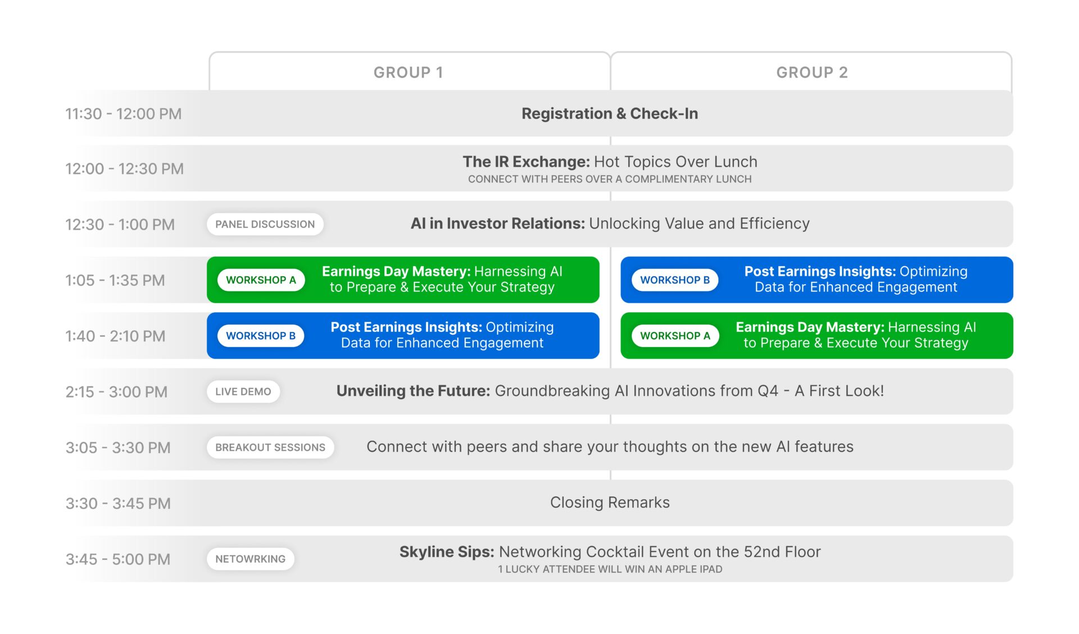Select the 3:05 - 3:30 PM time slot

118,448
